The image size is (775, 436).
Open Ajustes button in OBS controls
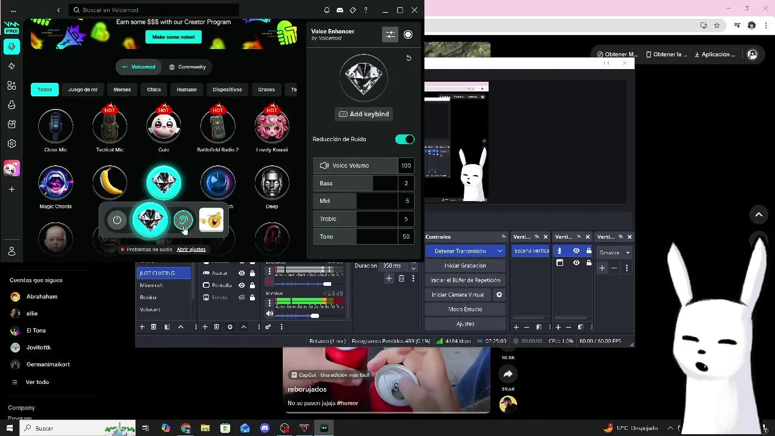click(465, 324)
